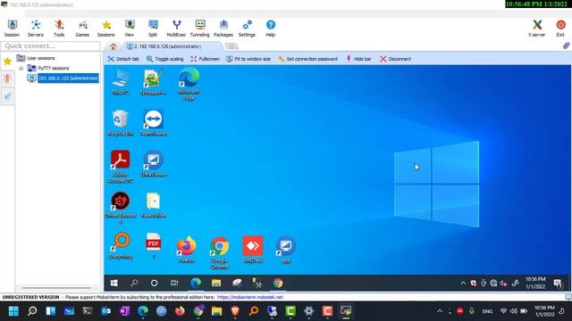Image resolution: width=572 pixels, height=321 pixels.
Task: Open the Tunneling toolbar icon
Action: pos(200,29)
